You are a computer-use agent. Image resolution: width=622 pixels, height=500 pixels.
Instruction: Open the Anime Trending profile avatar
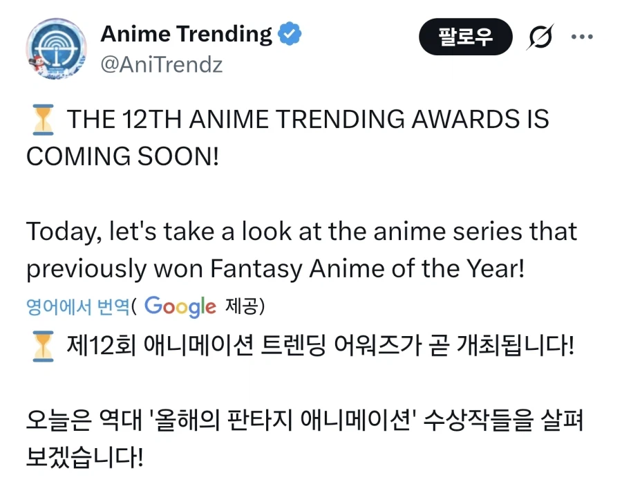(56, 48)
